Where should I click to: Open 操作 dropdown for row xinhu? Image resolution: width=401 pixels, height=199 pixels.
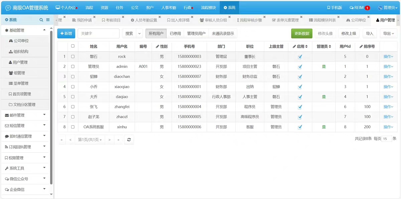tap(388, 127)
